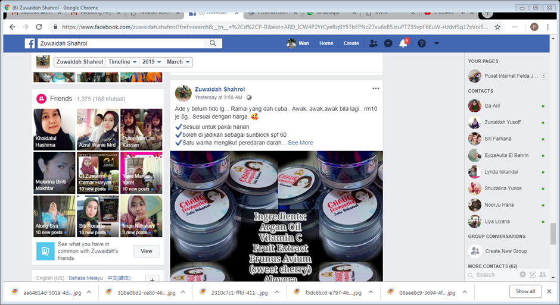Click the pink Friends section icon
Viewport: 560px width, 305px height.
pos(42,99)
